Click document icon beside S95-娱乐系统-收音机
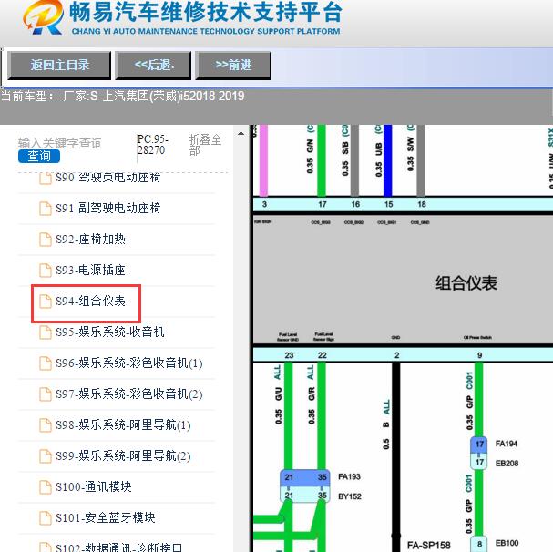553x552 pixels. (46, 332)
